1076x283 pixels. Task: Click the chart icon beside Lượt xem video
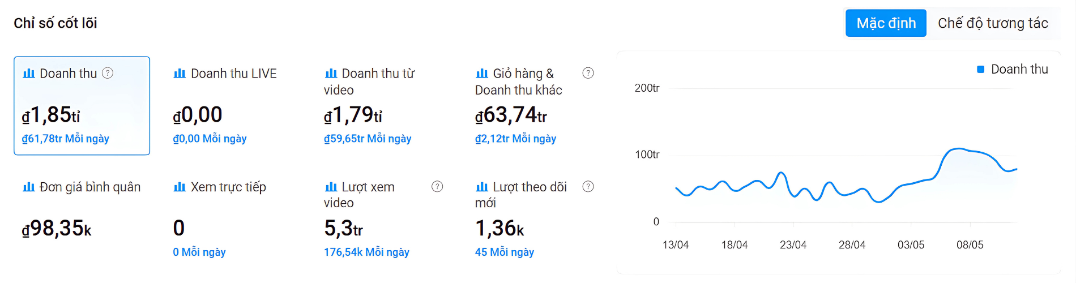click(x=331, y=187)
